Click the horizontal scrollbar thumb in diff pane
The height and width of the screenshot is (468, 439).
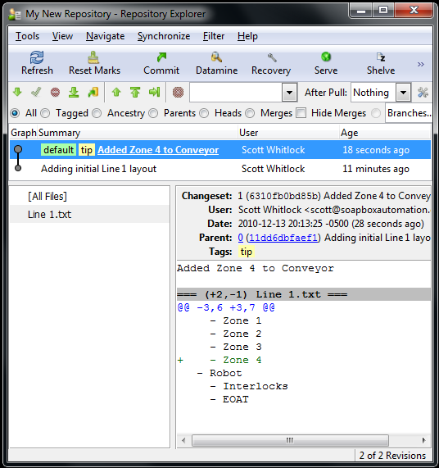click(x=290, y=440)
